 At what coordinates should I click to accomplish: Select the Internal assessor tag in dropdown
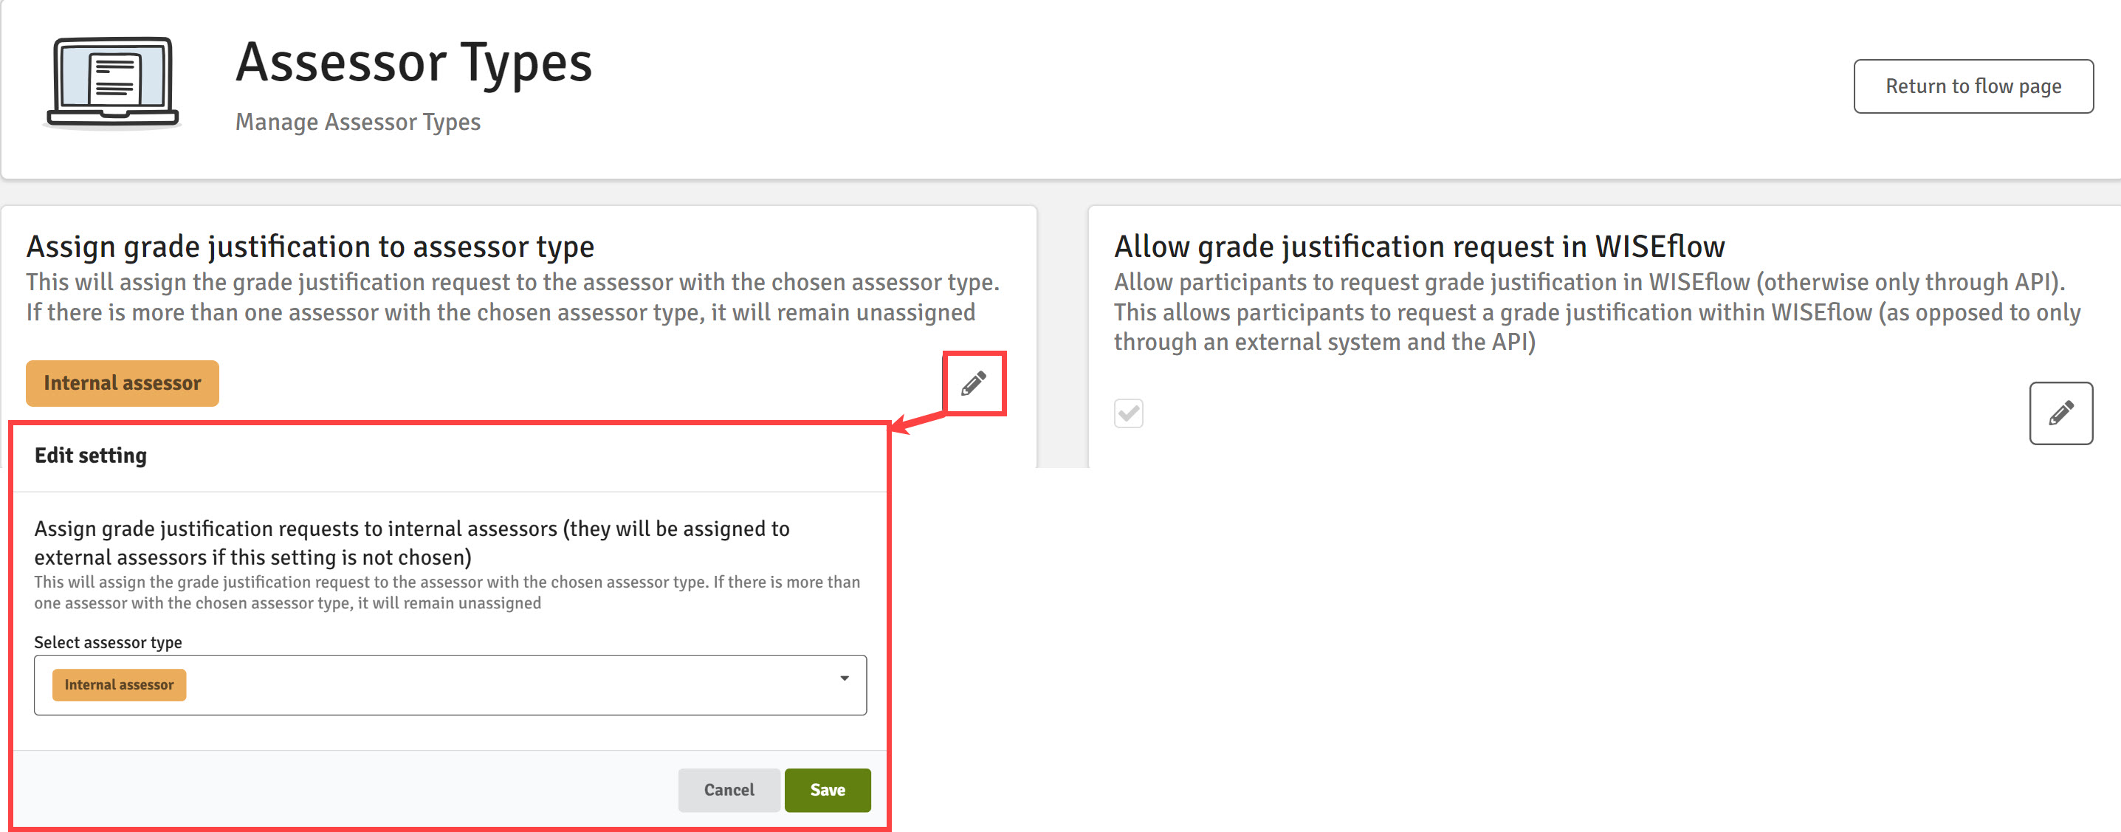point(120,684)
